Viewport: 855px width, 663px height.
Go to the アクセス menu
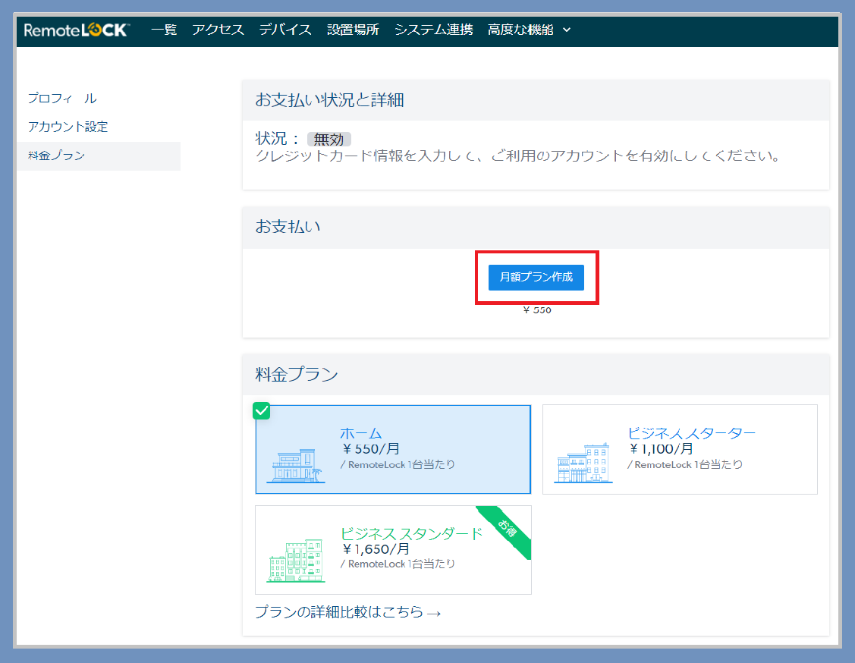tap(218, 30)
